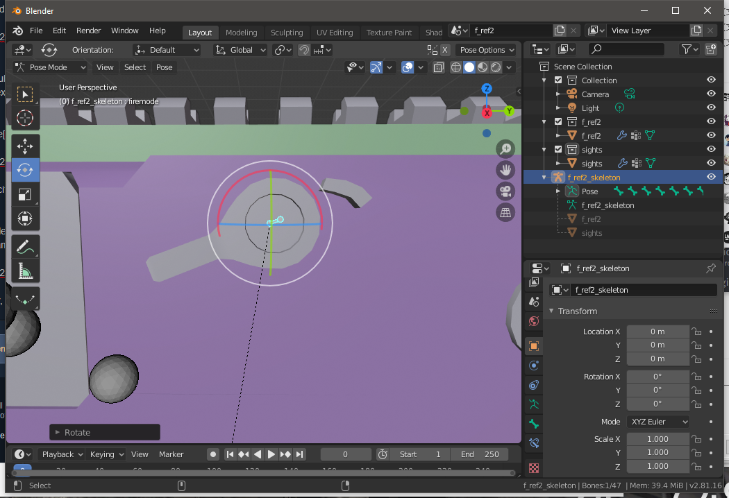This screenshot has width=729, height=498.
Task: Choose the Annotate pencil tool
Action: pos(25,246)
